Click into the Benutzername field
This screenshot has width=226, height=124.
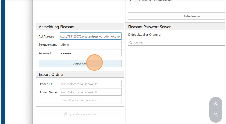tap(91, 45)
